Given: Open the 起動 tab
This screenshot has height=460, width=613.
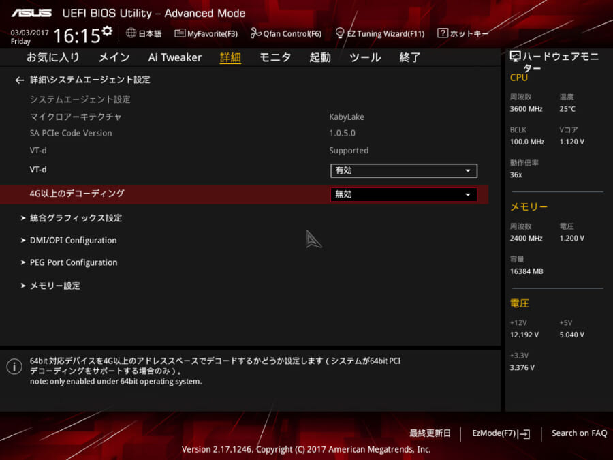Looking at the screenshot, I should click(x=320, y=57).
